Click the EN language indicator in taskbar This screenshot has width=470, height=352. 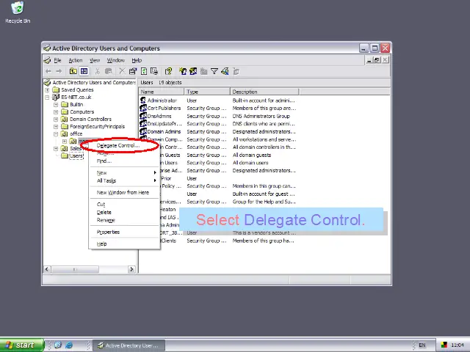pyautogui.click(x=422, y=345)
